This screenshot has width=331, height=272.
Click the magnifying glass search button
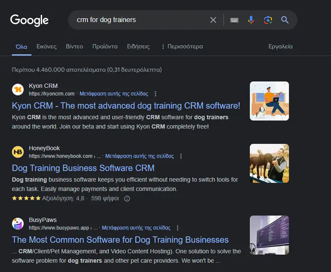pos(285,20)
